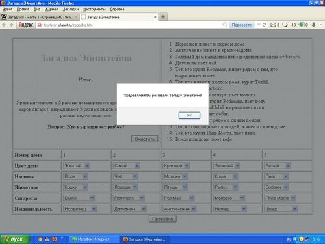Open the mail indicator icon
Image resolution: width=325 pixels, height=244 pixels.
(275, 25)
